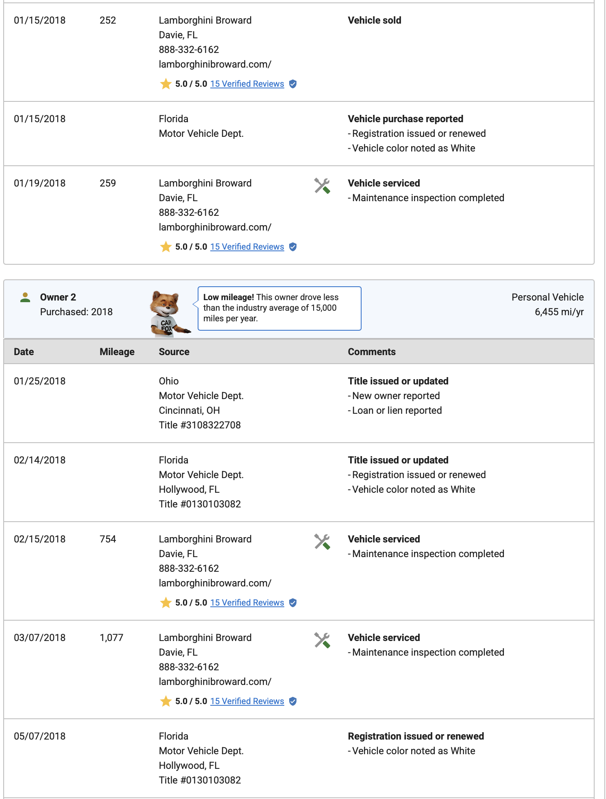Click the CARFAX fox mascot image
Image resolution: width=606 pixels, height=799 pixels.
click(168, 314)
